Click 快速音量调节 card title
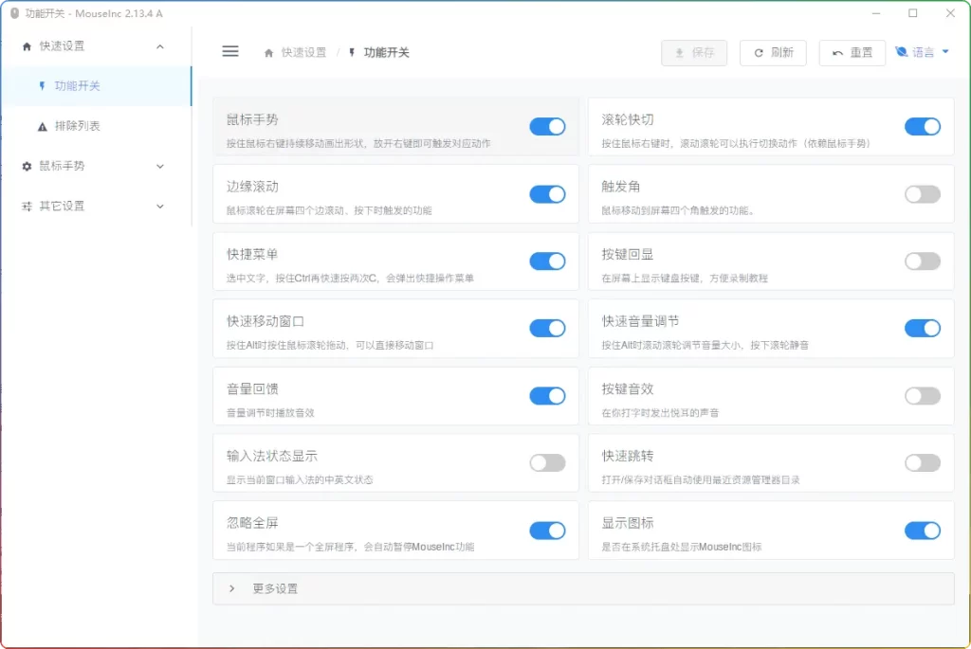This screenshot has width=971, height=649. (640, 321)
